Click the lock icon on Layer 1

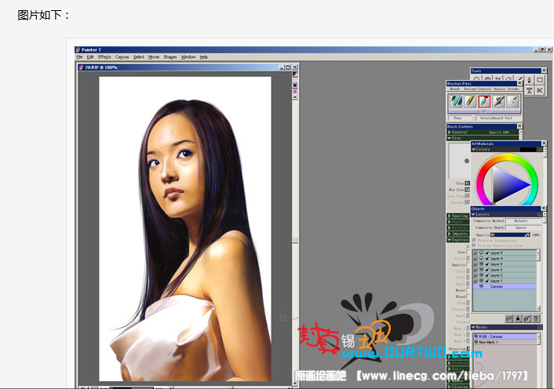tap(487, 281)
